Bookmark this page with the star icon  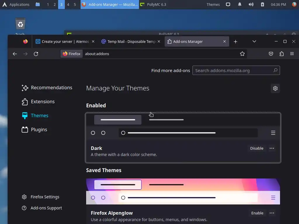(242, 54)
